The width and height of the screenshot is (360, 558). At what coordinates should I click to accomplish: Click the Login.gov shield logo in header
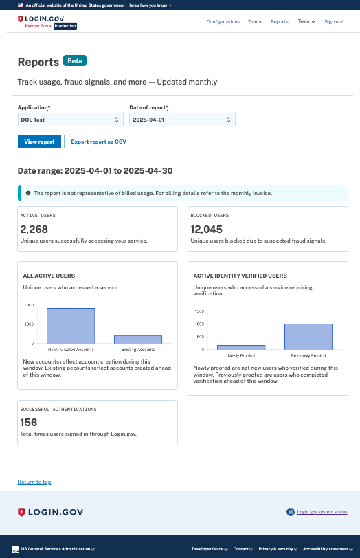21,19
